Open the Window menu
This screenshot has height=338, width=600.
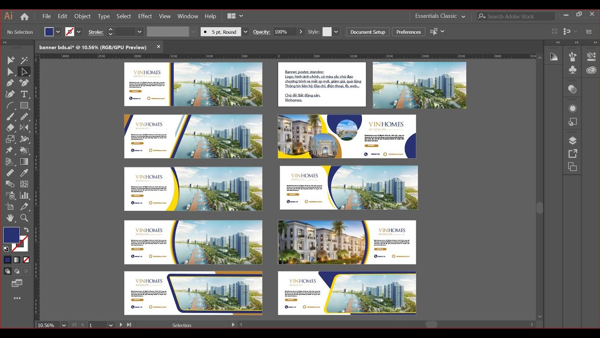[187, 16]
